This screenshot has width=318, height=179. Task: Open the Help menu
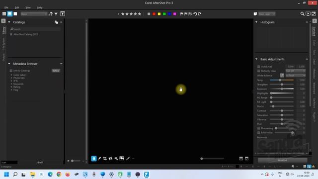point(40,7)
